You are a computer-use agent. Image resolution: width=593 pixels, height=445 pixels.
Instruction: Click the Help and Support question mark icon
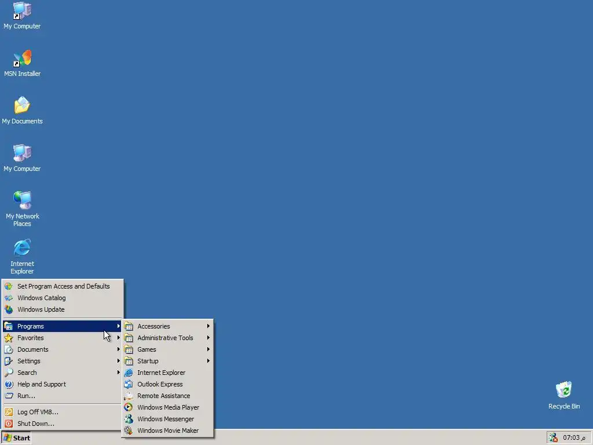(x=9, y=385)
